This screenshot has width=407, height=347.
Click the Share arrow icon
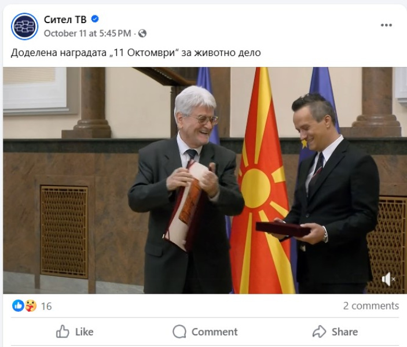(319, 331)
